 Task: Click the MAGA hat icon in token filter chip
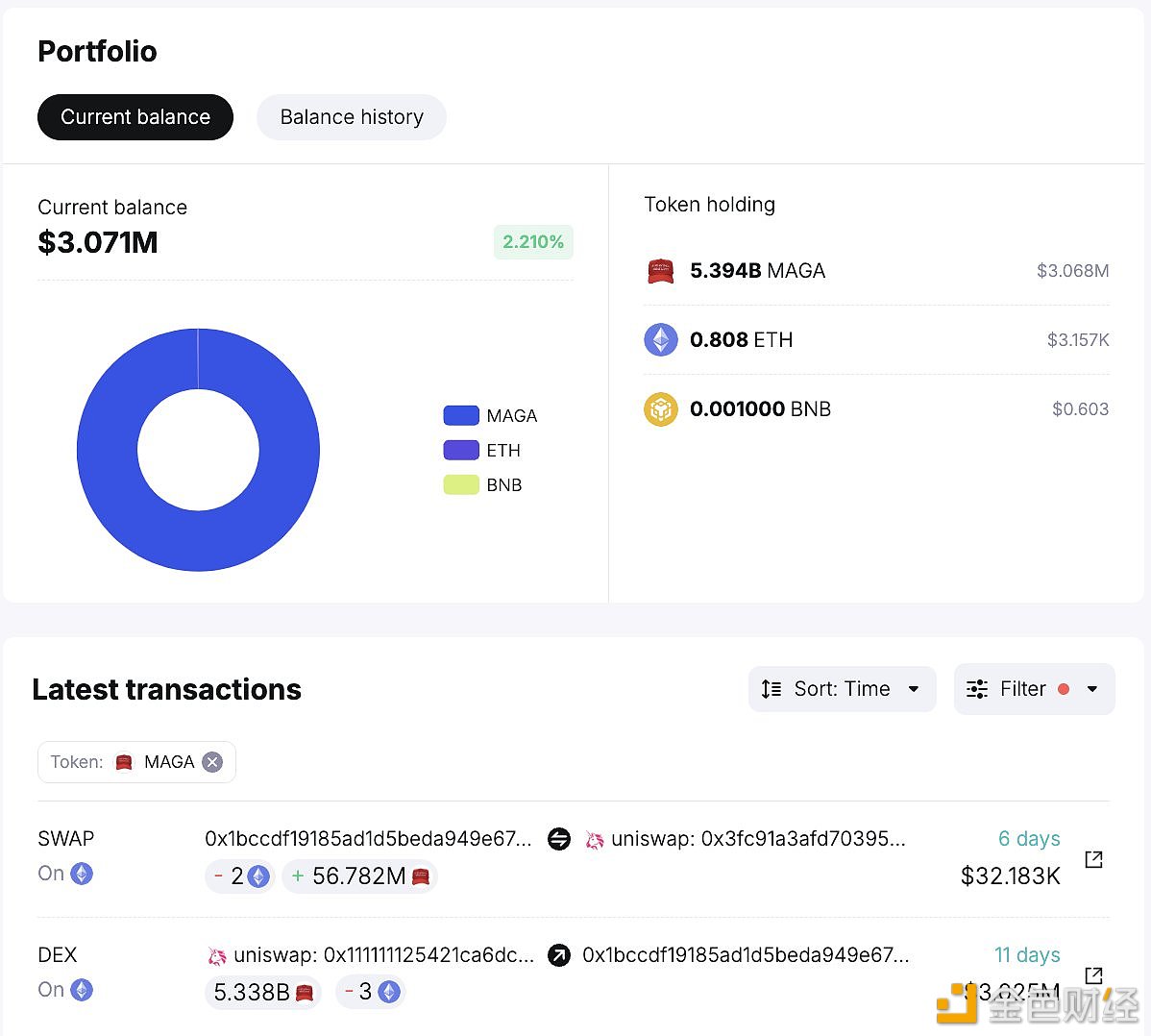(x=124, y=762)
